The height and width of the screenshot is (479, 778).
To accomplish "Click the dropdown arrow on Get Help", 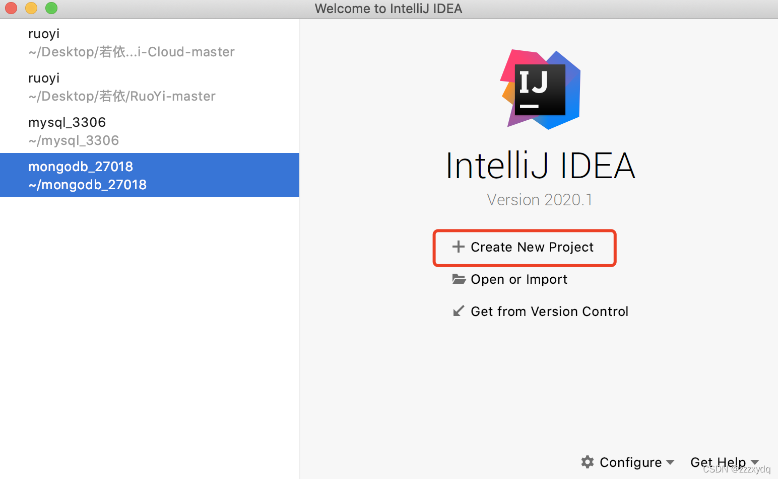I will coord(755,462).
